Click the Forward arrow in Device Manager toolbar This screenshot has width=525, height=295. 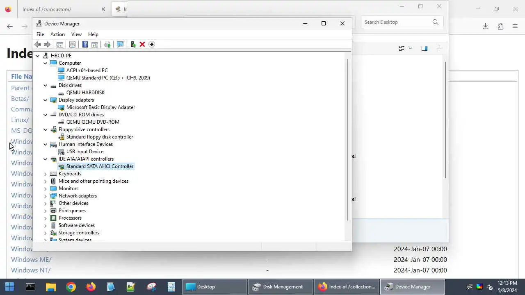coord(47,44)
